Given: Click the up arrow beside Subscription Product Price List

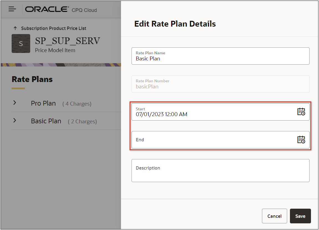Looking at the screenshot, I should tap(15, 28).
